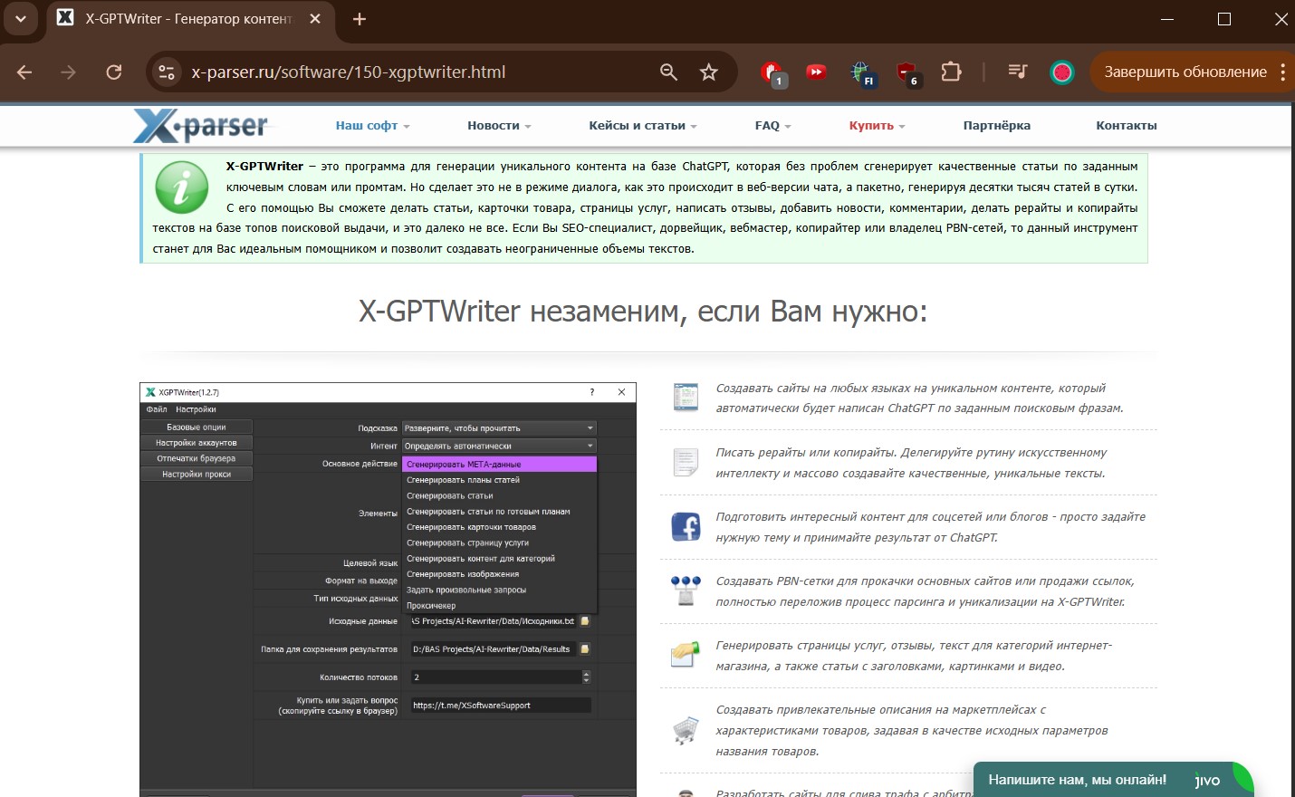Click the XGPTWriter application screenshot image
Viewport: 1295px width, 797px height.
(x=388, y=589)
